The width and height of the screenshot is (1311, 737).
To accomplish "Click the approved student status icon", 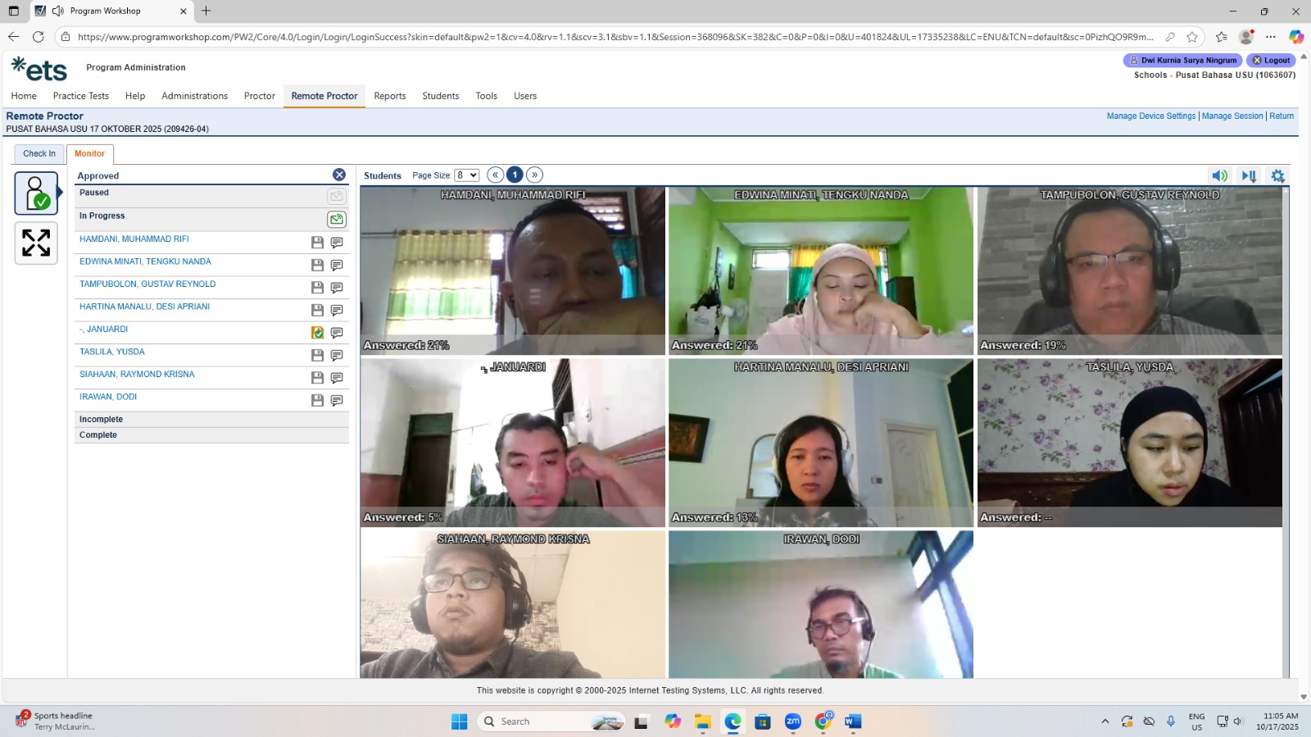I will tap(36, 193).
